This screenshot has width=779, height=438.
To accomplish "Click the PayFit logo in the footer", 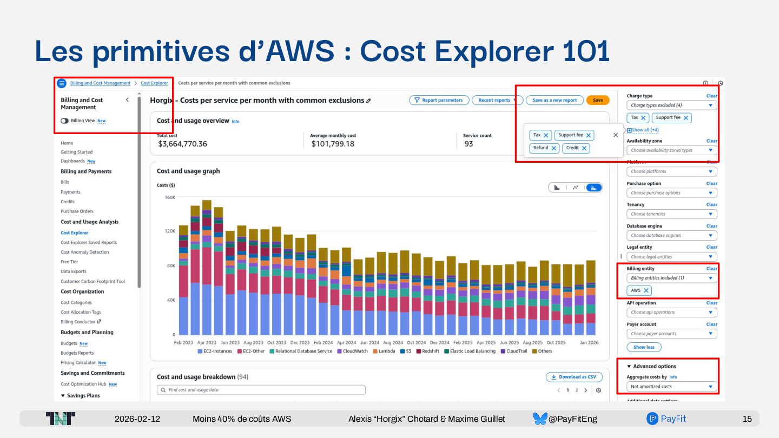I will (x=666, y=419).
